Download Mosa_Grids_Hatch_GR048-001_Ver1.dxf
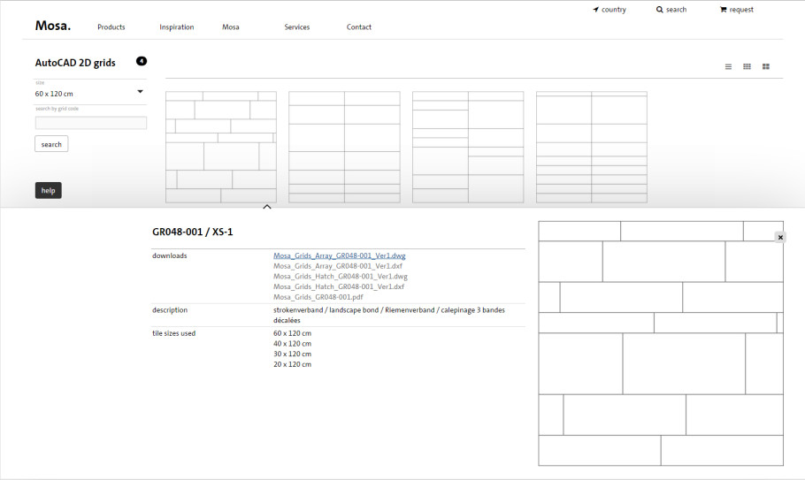Screen dimensions: 805x480 (x=339, y=286)
